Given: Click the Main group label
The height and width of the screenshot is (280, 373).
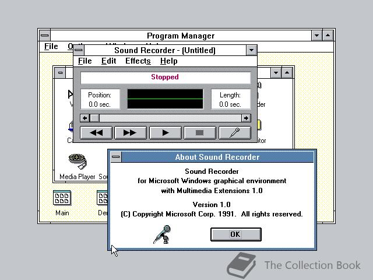Looking at the screenshot, I should (62, 212).
